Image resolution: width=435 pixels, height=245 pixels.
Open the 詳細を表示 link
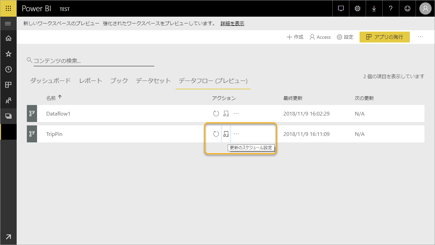click(232, 24)
